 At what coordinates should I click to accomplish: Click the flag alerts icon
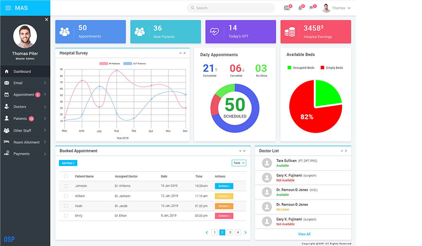312,7
